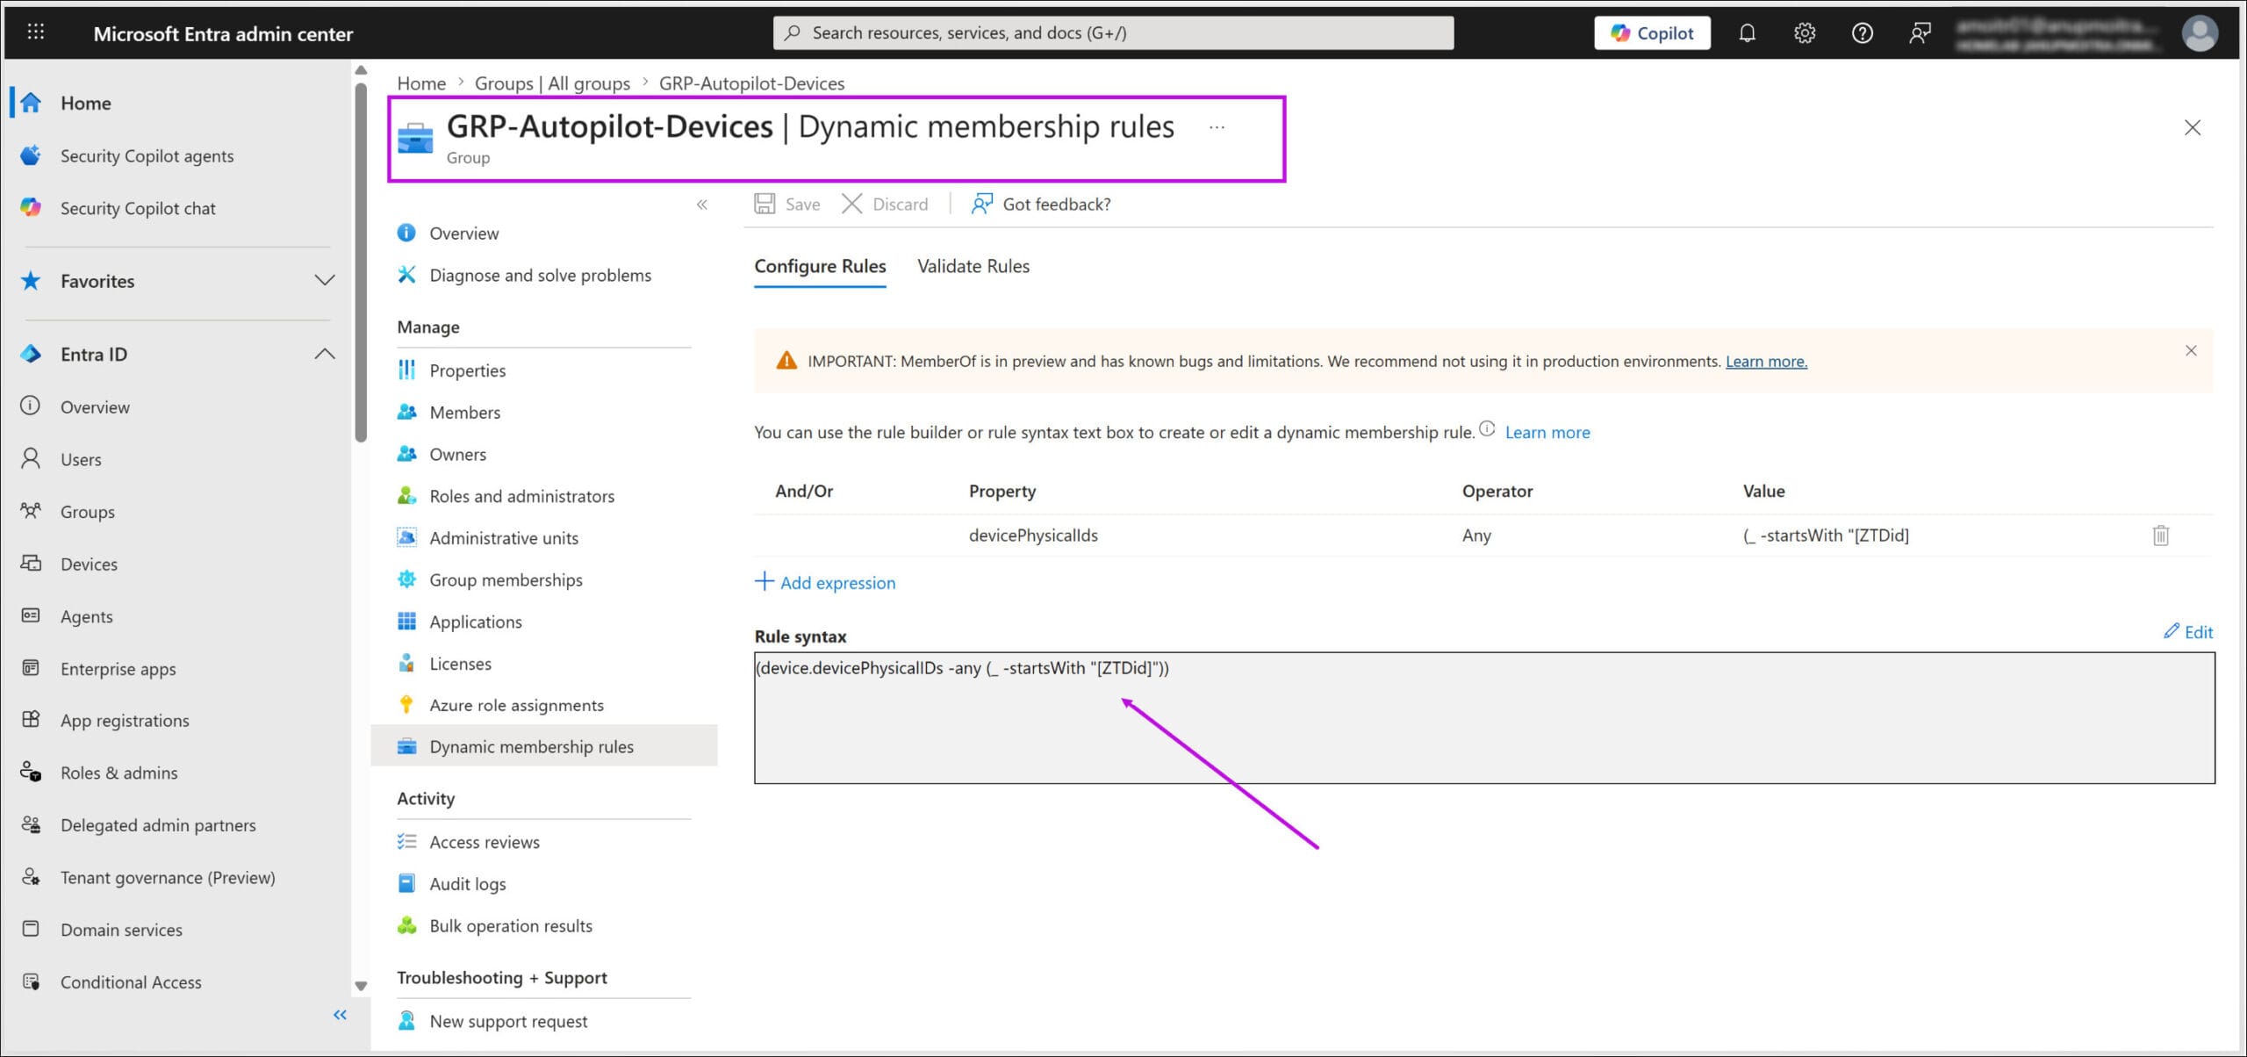Click the notifications bell icon
2247x1057 pixels.
tap(1747, 33)
